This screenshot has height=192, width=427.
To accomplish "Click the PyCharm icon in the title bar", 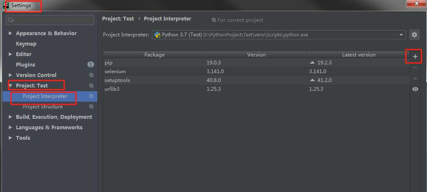I will pos(6,5).
